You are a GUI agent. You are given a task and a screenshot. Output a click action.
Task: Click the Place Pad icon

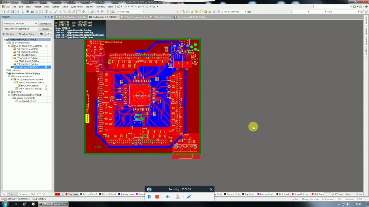click(x=192, y=11)
